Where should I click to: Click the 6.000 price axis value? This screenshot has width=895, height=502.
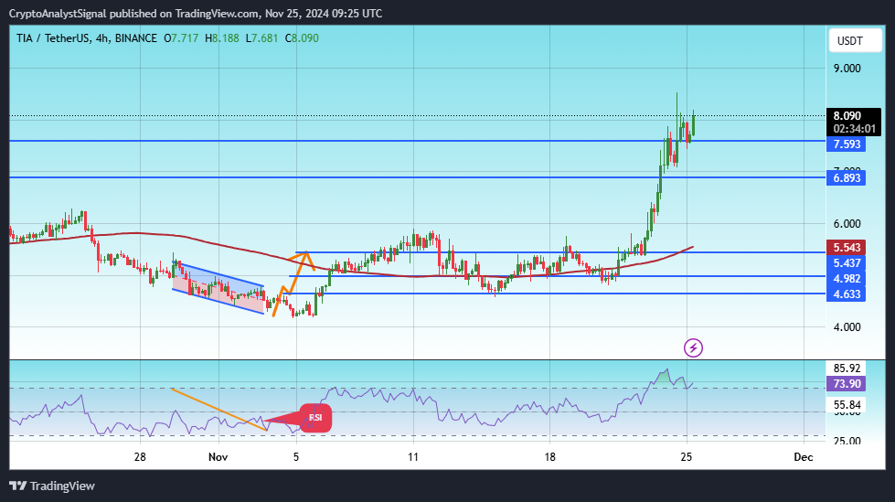pyautogui.click(x=847, y=223)
